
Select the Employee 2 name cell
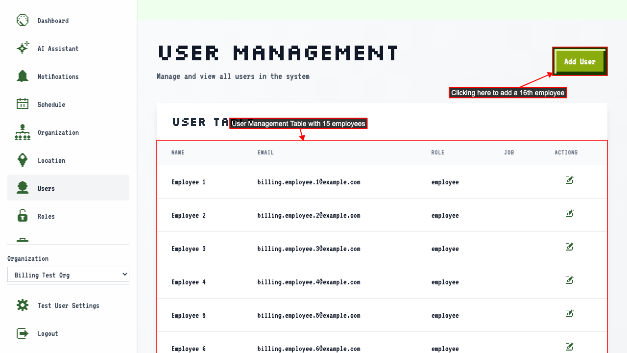pos(189,216)
